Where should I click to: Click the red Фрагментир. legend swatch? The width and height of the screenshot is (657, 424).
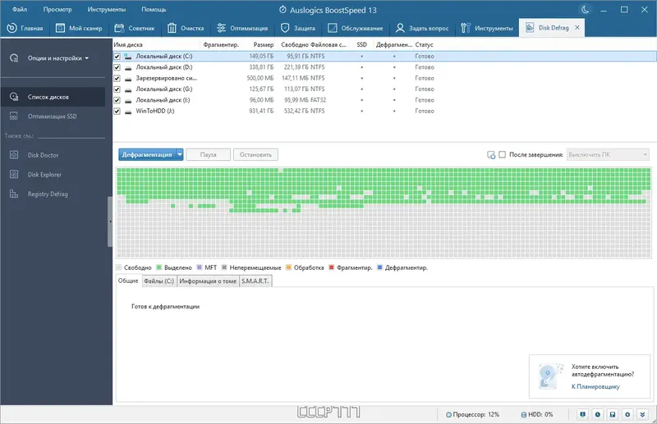[x=332, y=267]
